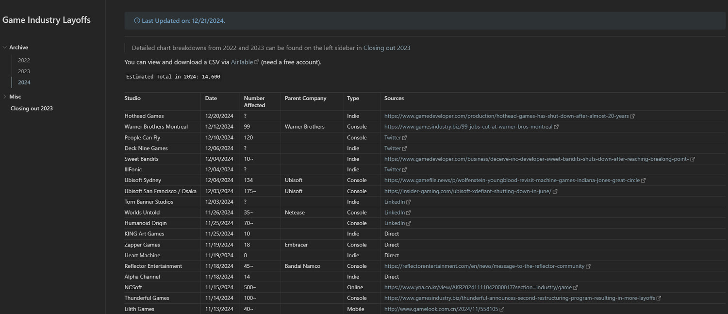
Task: Open the Warner Brothers Montreal gamesindustry.biz source
Action: click(x=468, y=127)
